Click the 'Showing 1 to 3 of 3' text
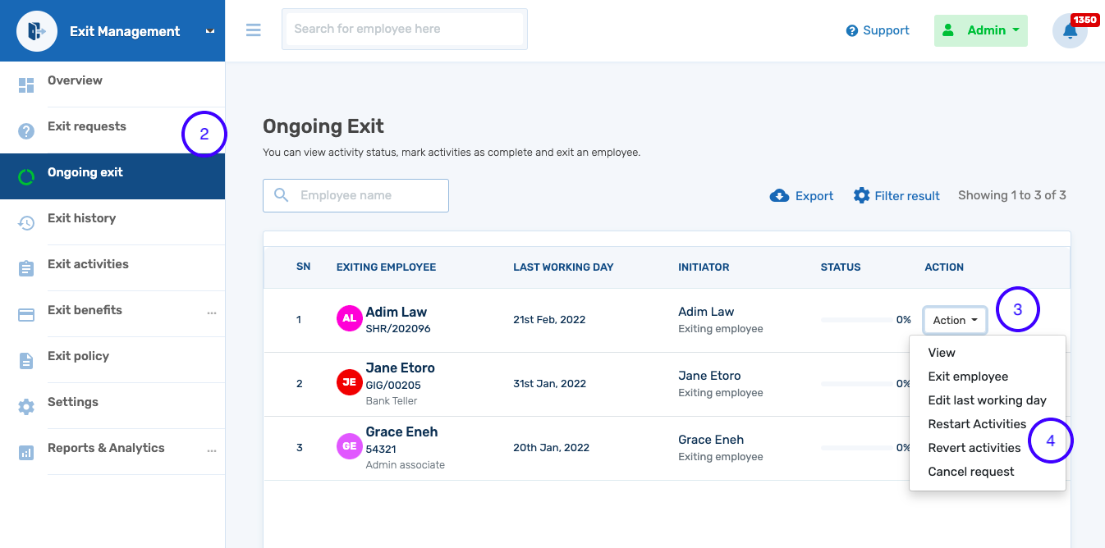Screen dimensions: 1105x548 (x=1012, y=195)
